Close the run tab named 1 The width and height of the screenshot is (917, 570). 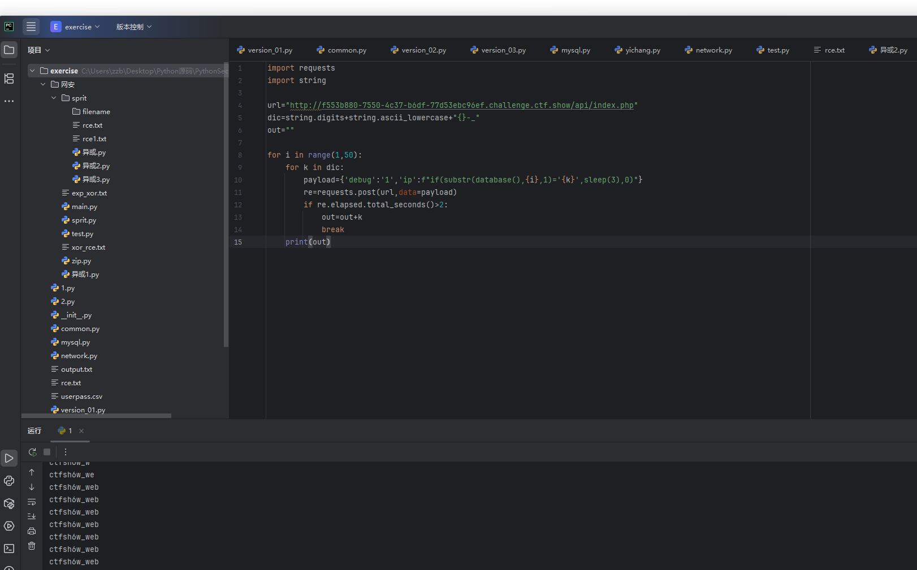(x=81, y=431)
